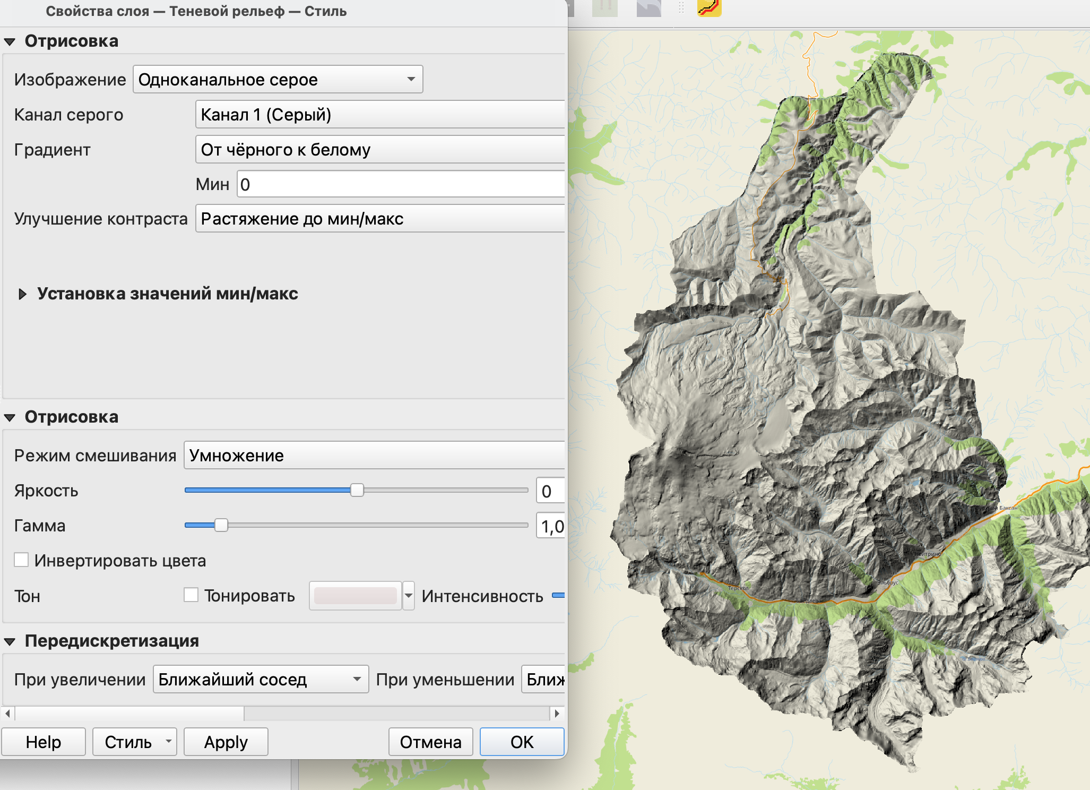Click the Яркость slider handle
Image resolution: width=1090 pixels, height=790 pixels.
pos(357,490)
